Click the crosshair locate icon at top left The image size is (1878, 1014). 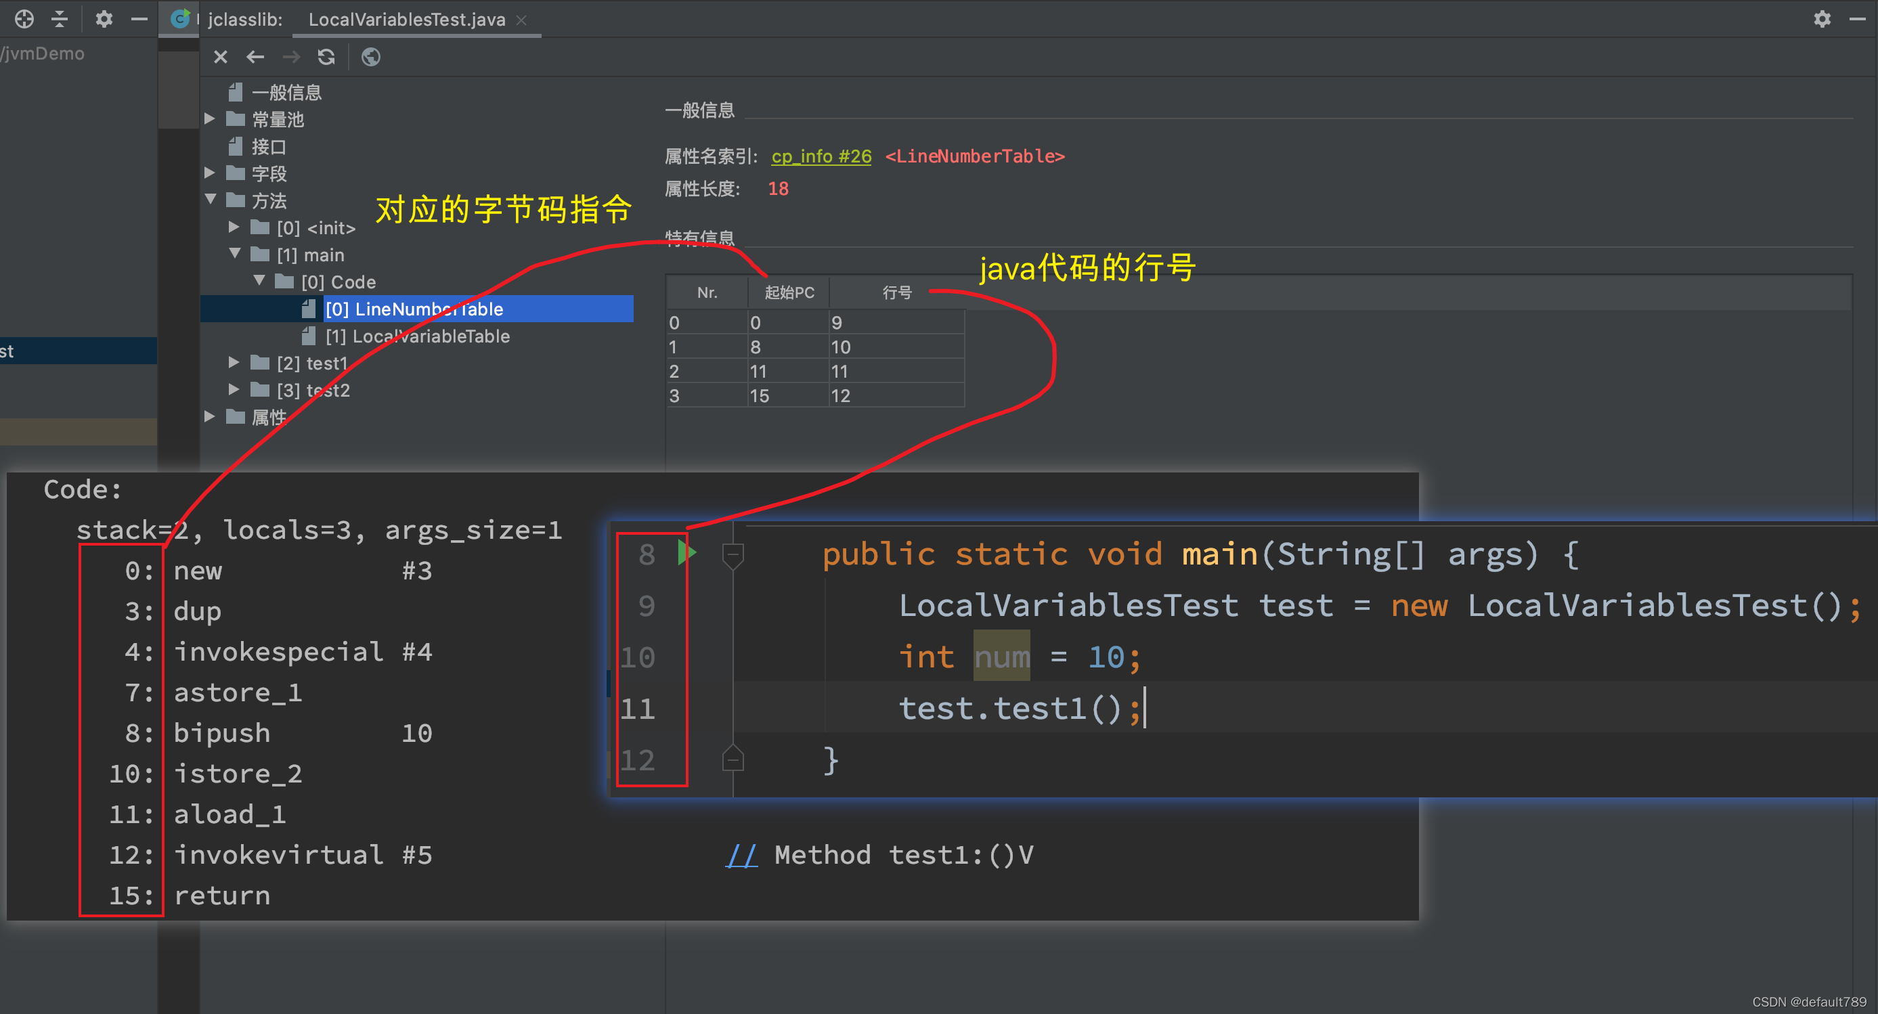point(24,19)
